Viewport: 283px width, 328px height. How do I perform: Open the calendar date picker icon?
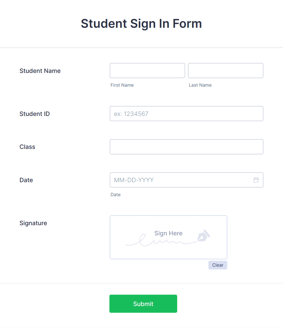pyautogui.click(x=256, y=180)
